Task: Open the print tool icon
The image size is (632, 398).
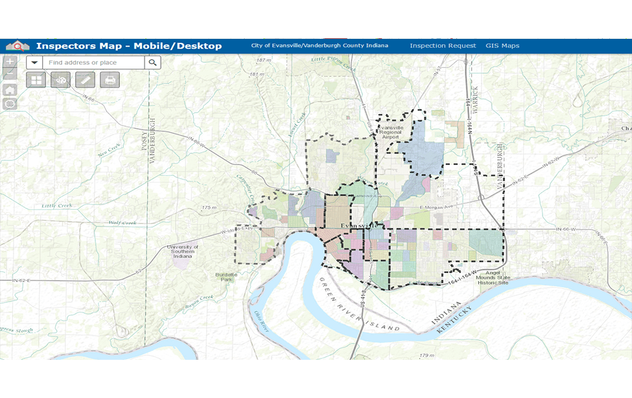Action: click(x=108, y=80)
